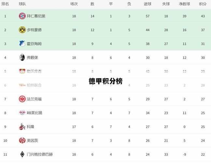Open the 门兴格拉德巴赫 team page

pos(40,154)
